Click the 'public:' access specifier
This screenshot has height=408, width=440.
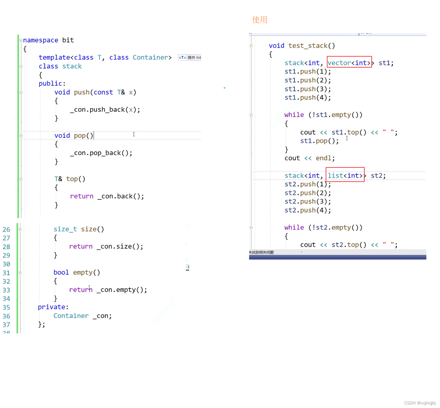click(x=52, y=84)
